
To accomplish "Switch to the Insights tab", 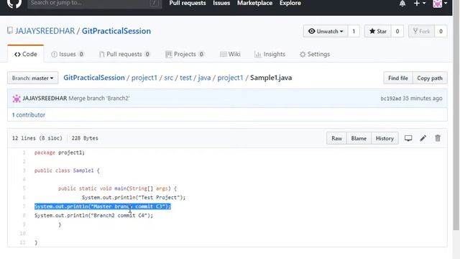I will click(x=270, y=54).
